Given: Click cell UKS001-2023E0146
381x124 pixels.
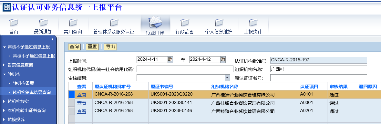Looking at the screenshot, I should pos(179,111).
